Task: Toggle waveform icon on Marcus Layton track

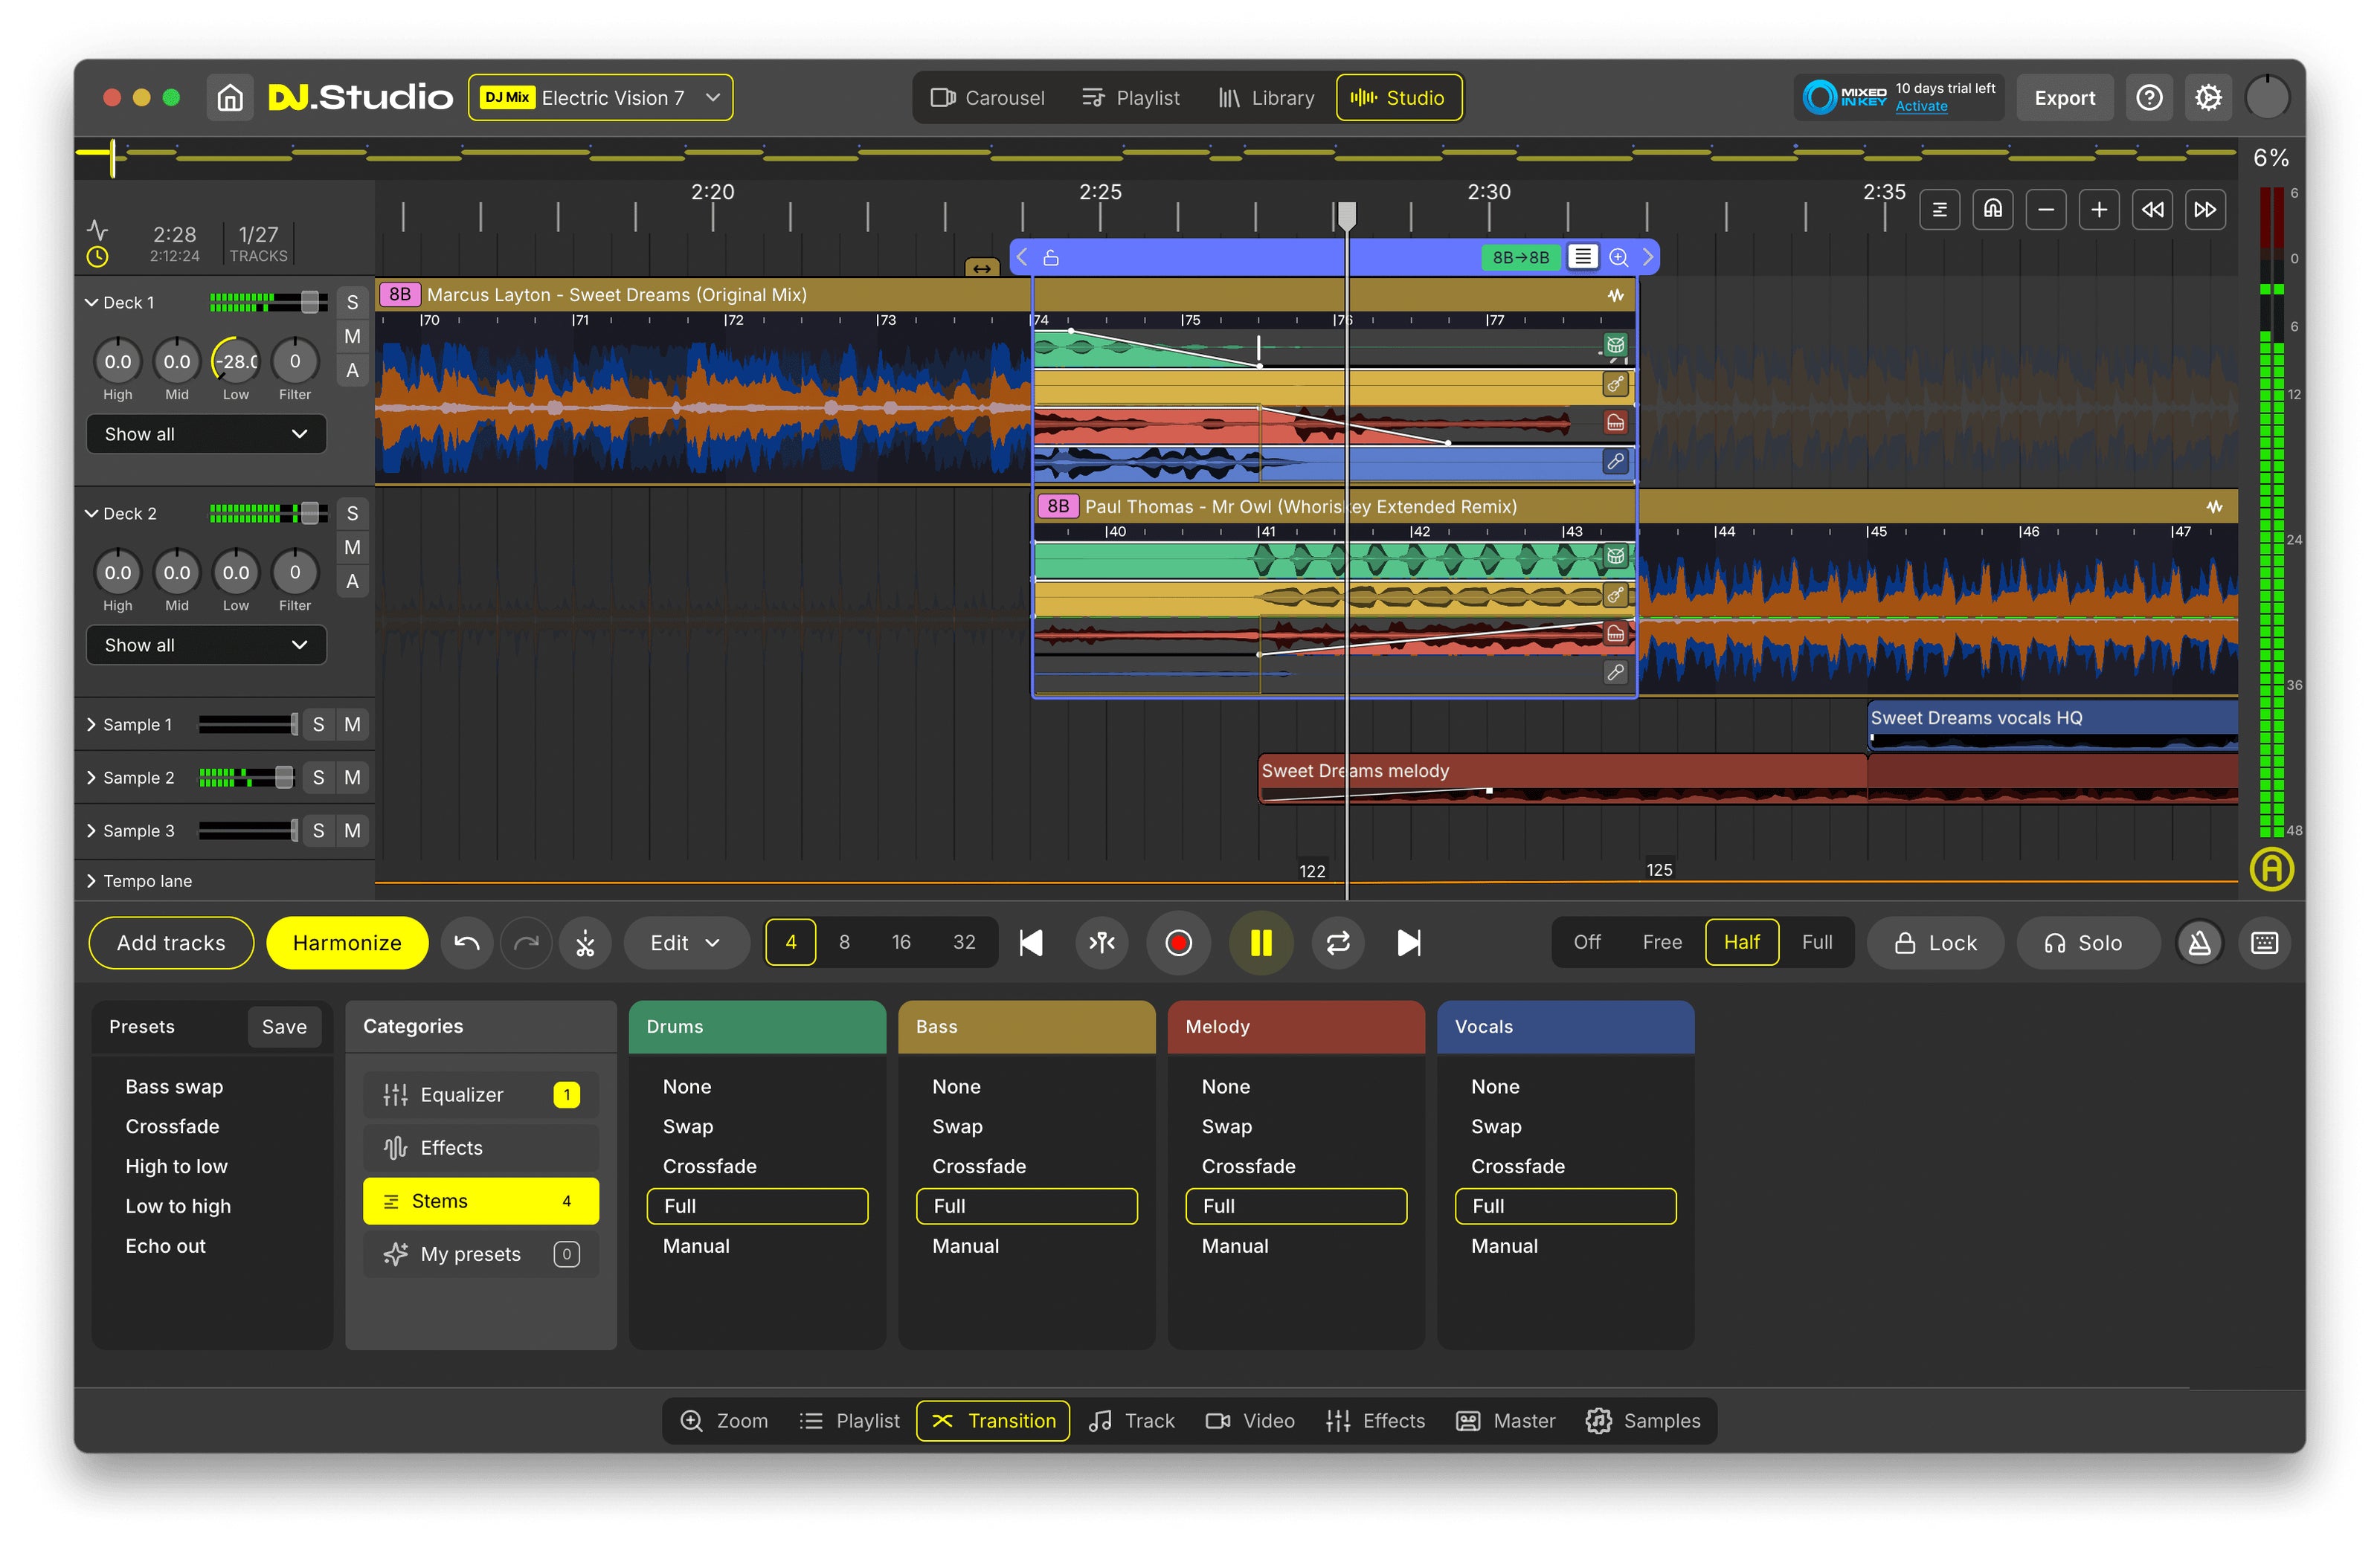Action: coord(1616,295)
